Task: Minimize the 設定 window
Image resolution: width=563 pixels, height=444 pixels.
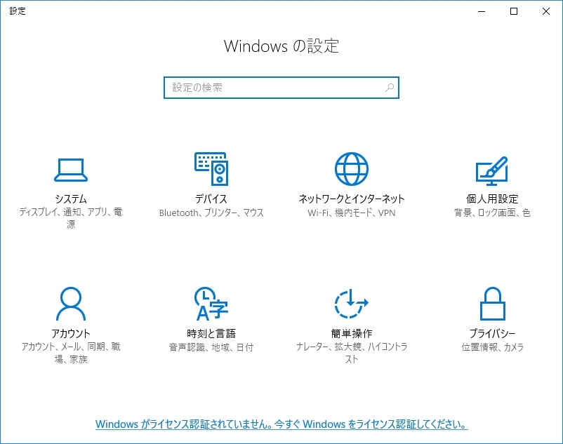Action: click(x=482, y=11)
